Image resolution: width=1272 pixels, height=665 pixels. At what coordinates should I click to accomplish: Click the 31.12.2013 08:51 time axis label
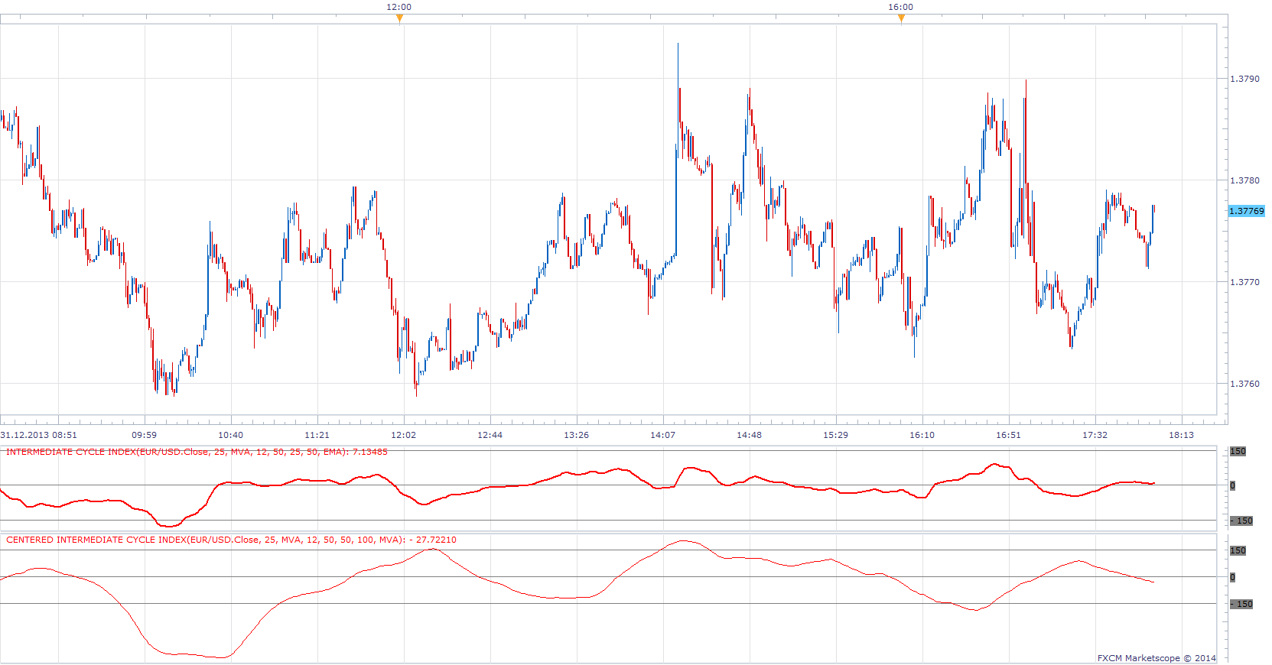click(x=39, y=435)
